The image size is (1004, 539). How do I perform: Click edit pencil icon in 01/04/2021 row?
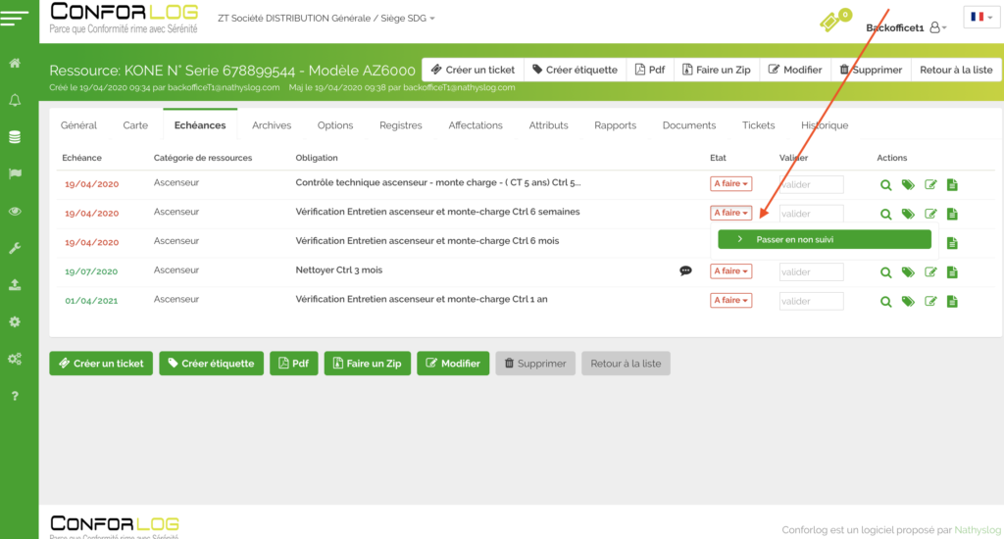click(x=930, y=302)
